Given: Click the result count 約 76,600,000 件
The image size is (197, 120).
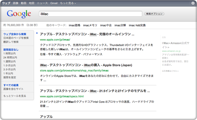Looking at the screenshot, I should (14, 25).
